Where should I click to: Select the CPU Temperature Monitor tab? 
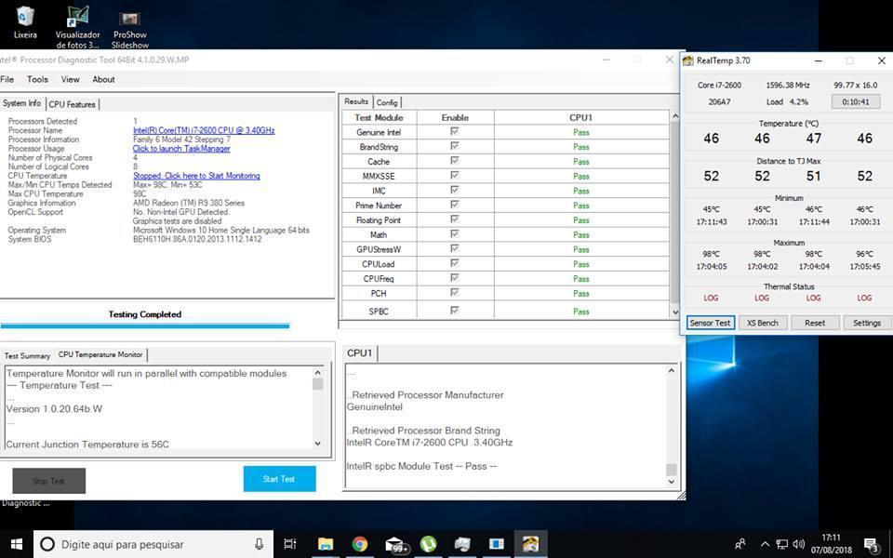click(x=100, y=354)
